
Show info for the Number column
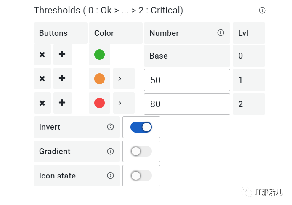coord(220,33)
